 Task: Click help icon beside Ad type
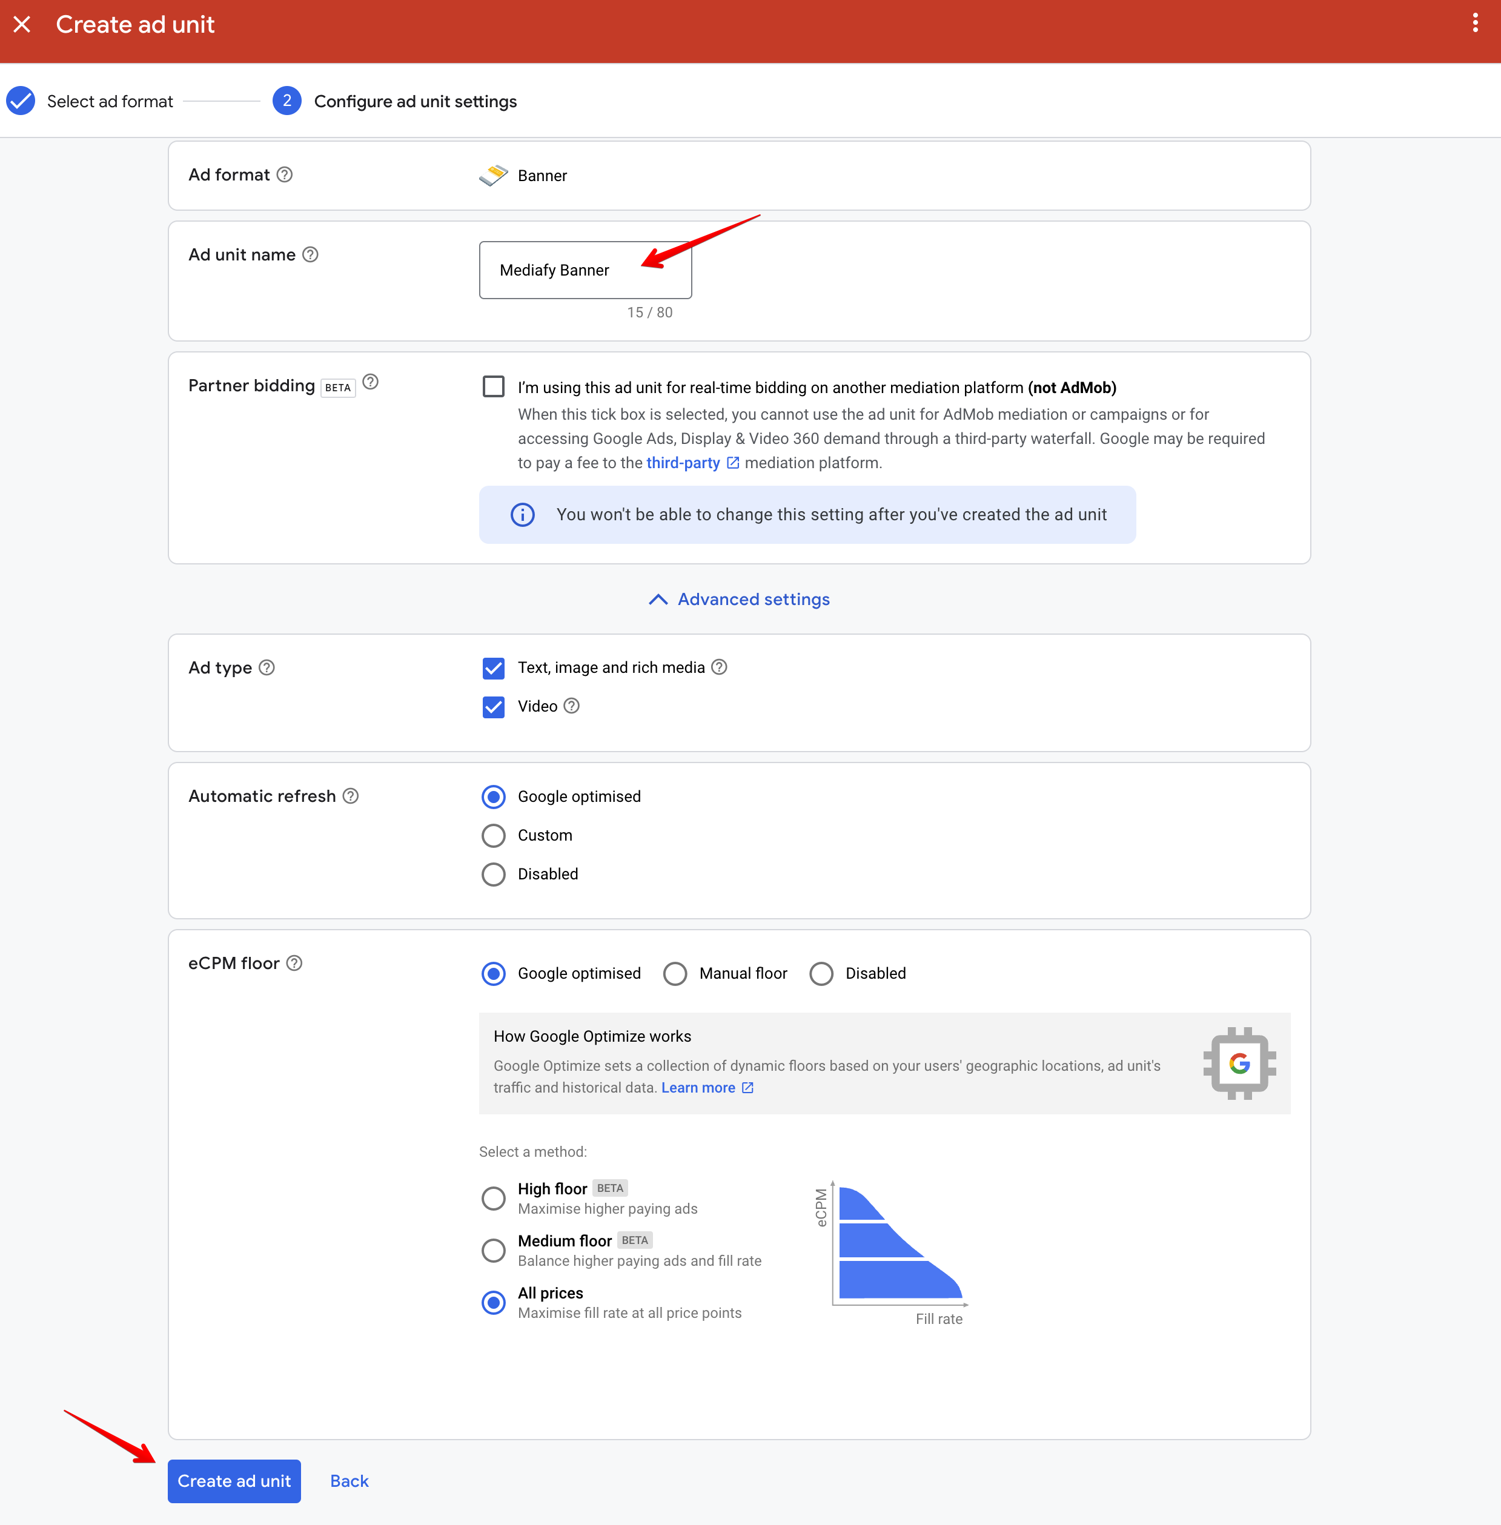pyautogui.click(x=267, y=667)
